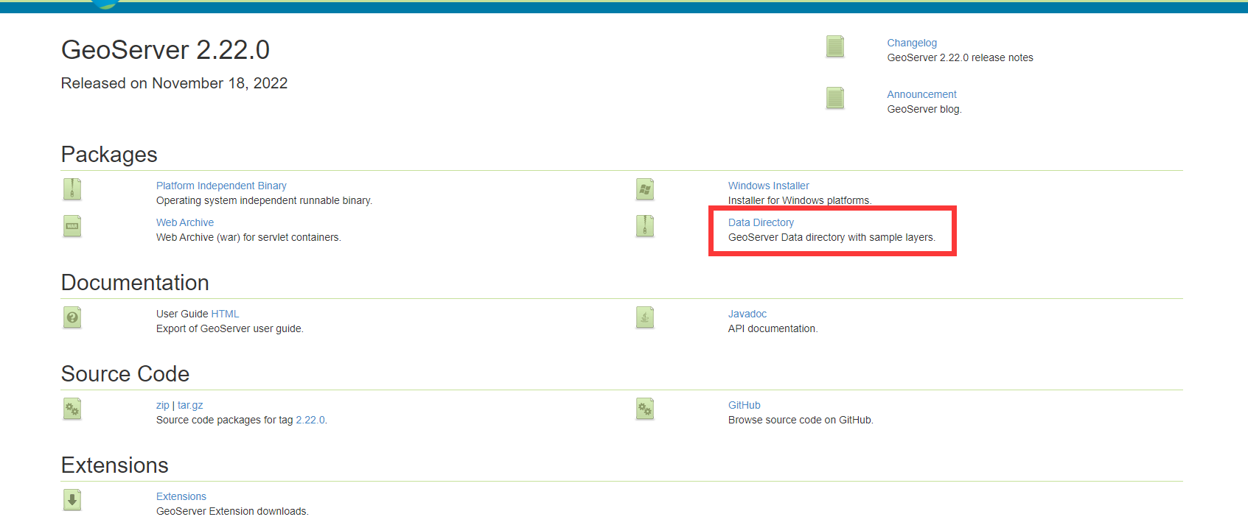Image resolution: width=1248 pixels, height=528 pixels.
Task: Click the 'Released on November 18, 2022' text
Action: tap(174, 83)
